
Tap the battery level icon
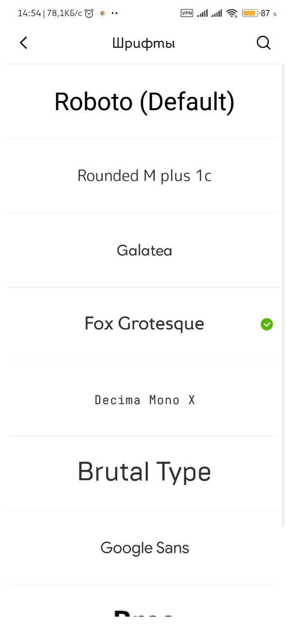click(x=250, y=13)
